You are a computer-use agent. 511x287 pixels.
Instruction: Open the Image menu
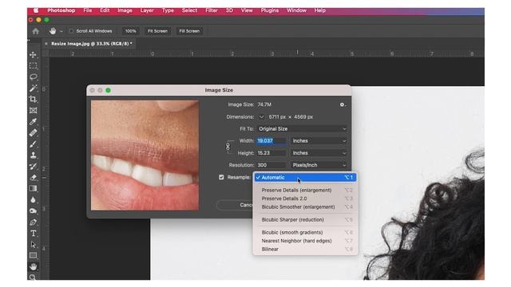(x=125, y=10)
